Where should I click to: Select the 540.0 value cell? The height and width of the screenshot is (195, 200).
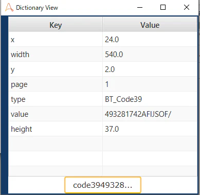point(150,55)
